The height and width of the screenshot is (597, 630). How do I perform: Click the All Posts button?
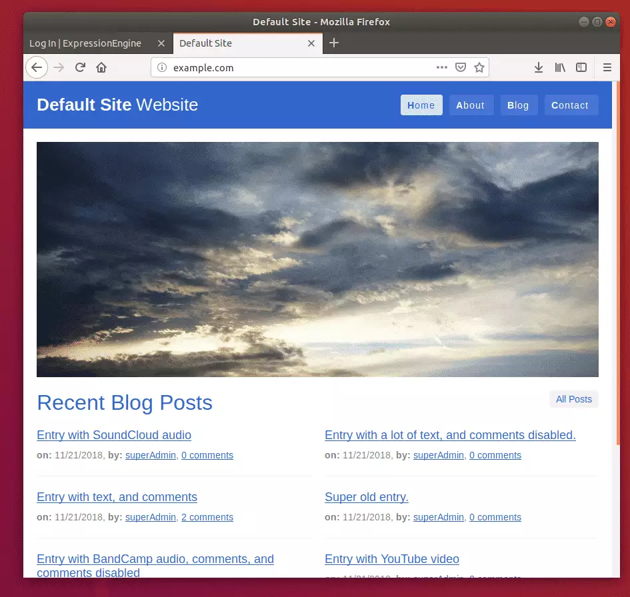(574, 399)
